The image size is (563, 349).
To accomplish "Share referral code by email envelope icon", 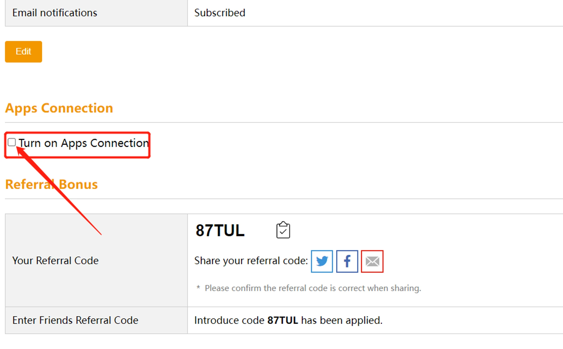I will click(x=372, y=261).
